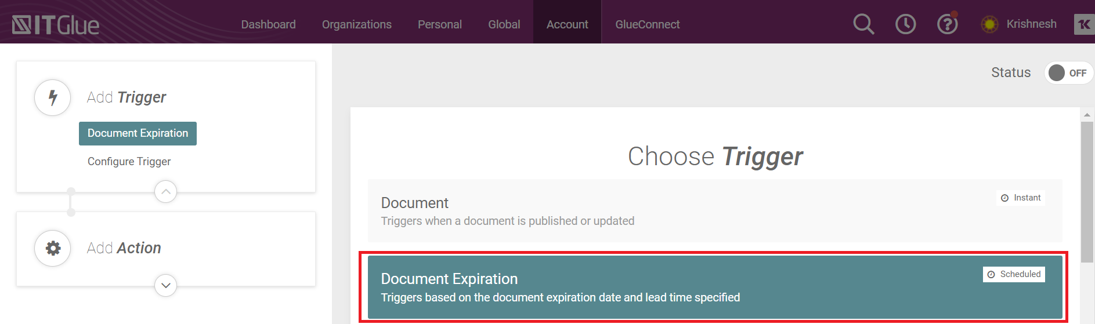Select the Account tab
The width and height of the screenshot is (1095, 324).
[x=567, y=22]
